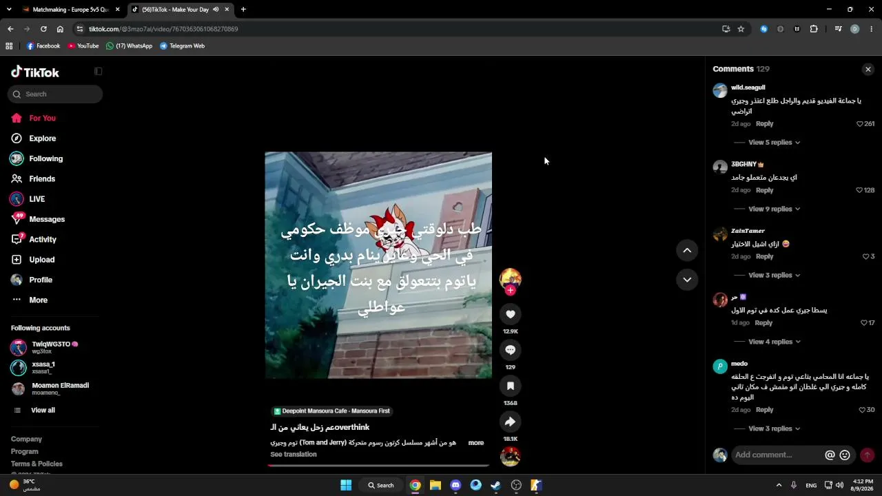Go back to the previous page in Chrome
882x496 pixels.
click(x=10, y=29)
